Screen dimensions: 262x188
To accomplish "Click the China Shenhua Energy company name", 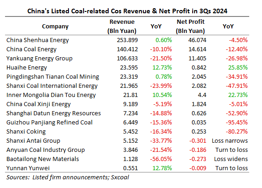I will (x=37, y=40).
